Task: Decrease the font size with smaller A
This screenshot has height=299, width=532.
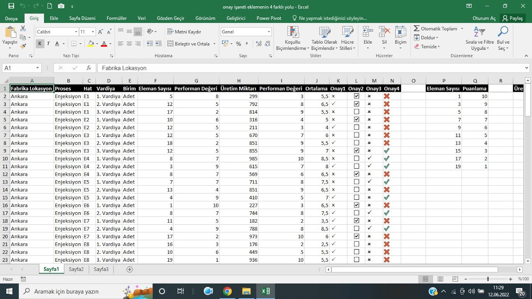Action: (x=109, y=32)
